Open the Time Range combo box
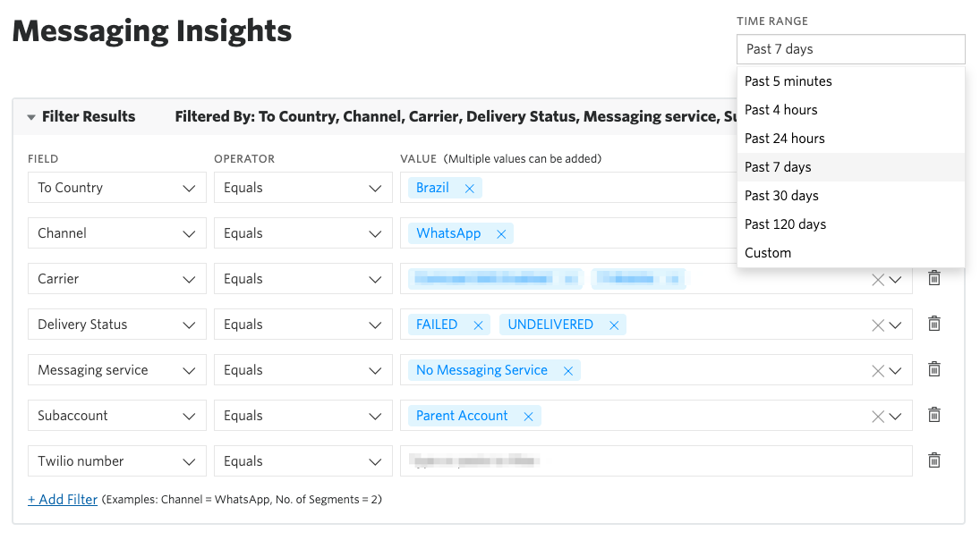The image size is (980, 540). 850,49
